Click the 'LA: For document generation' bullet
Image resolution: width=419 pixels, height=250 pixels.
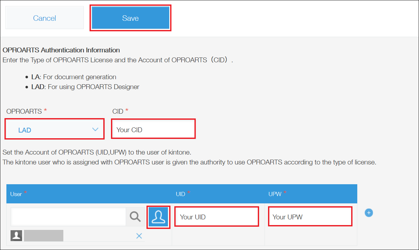click(74, 77)
